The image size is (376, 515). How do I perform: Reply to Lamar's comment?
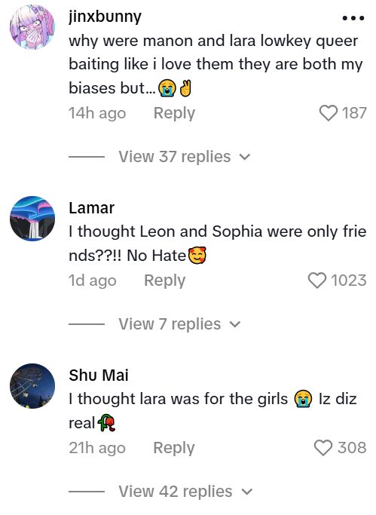164,280
